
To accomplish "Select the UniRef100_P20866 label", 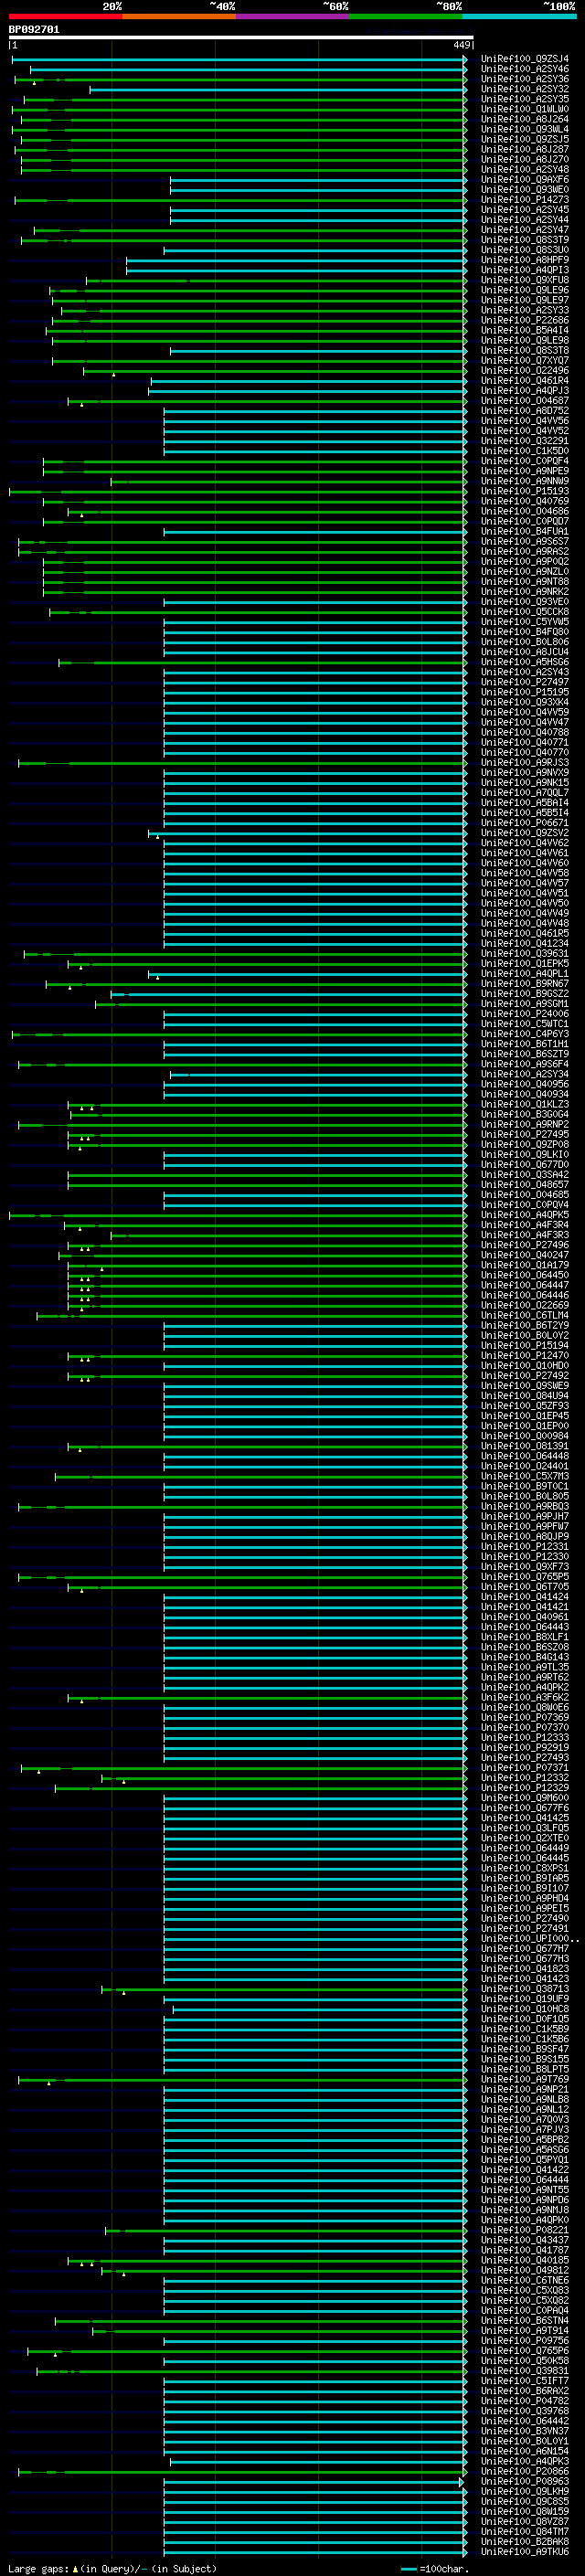I will [525, 2471].
